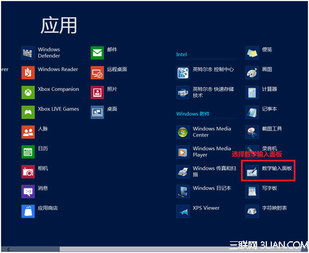Open the 应用商店 store bag icon
This screenshot has width=309, height=253.
tap(28, 211)
